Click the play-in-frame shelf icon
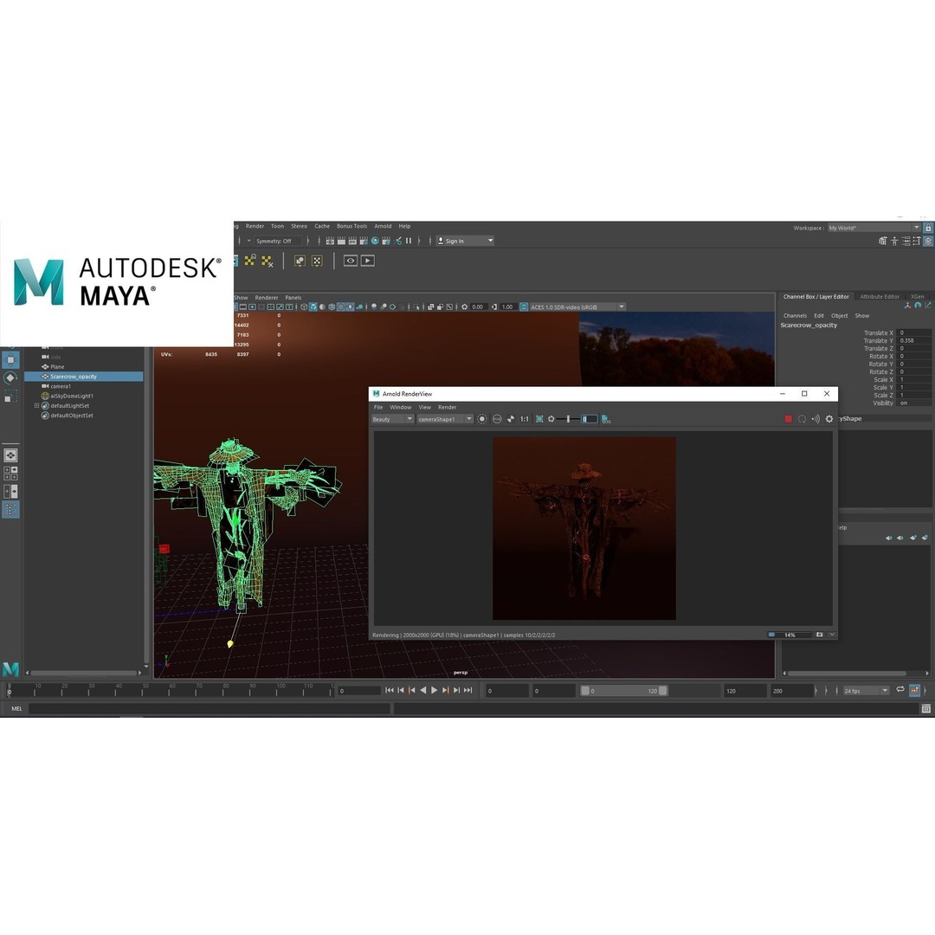The height and width of the screenshot is (935, 935). [x=368, y=261]
